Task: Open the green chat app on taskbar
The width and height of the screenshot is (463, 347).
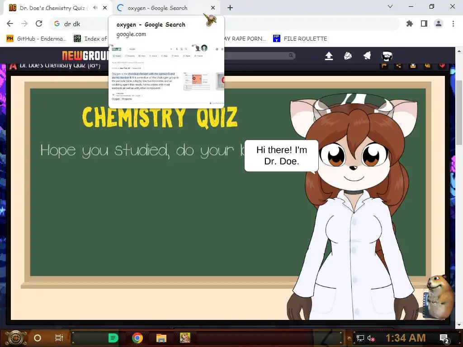Action: click(x=113, y=338)
